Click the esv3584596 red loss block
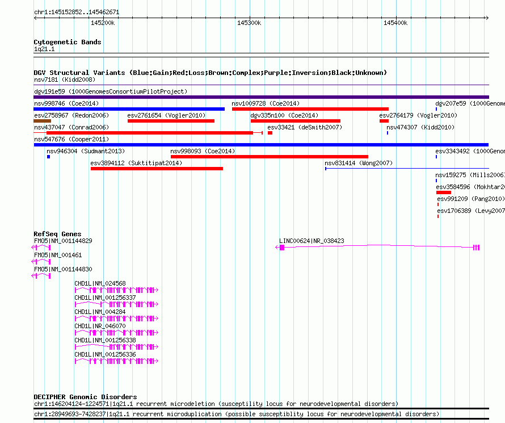The height and width of the screenshot is (423, 505). pyautogui.click(x=444, y=192)
